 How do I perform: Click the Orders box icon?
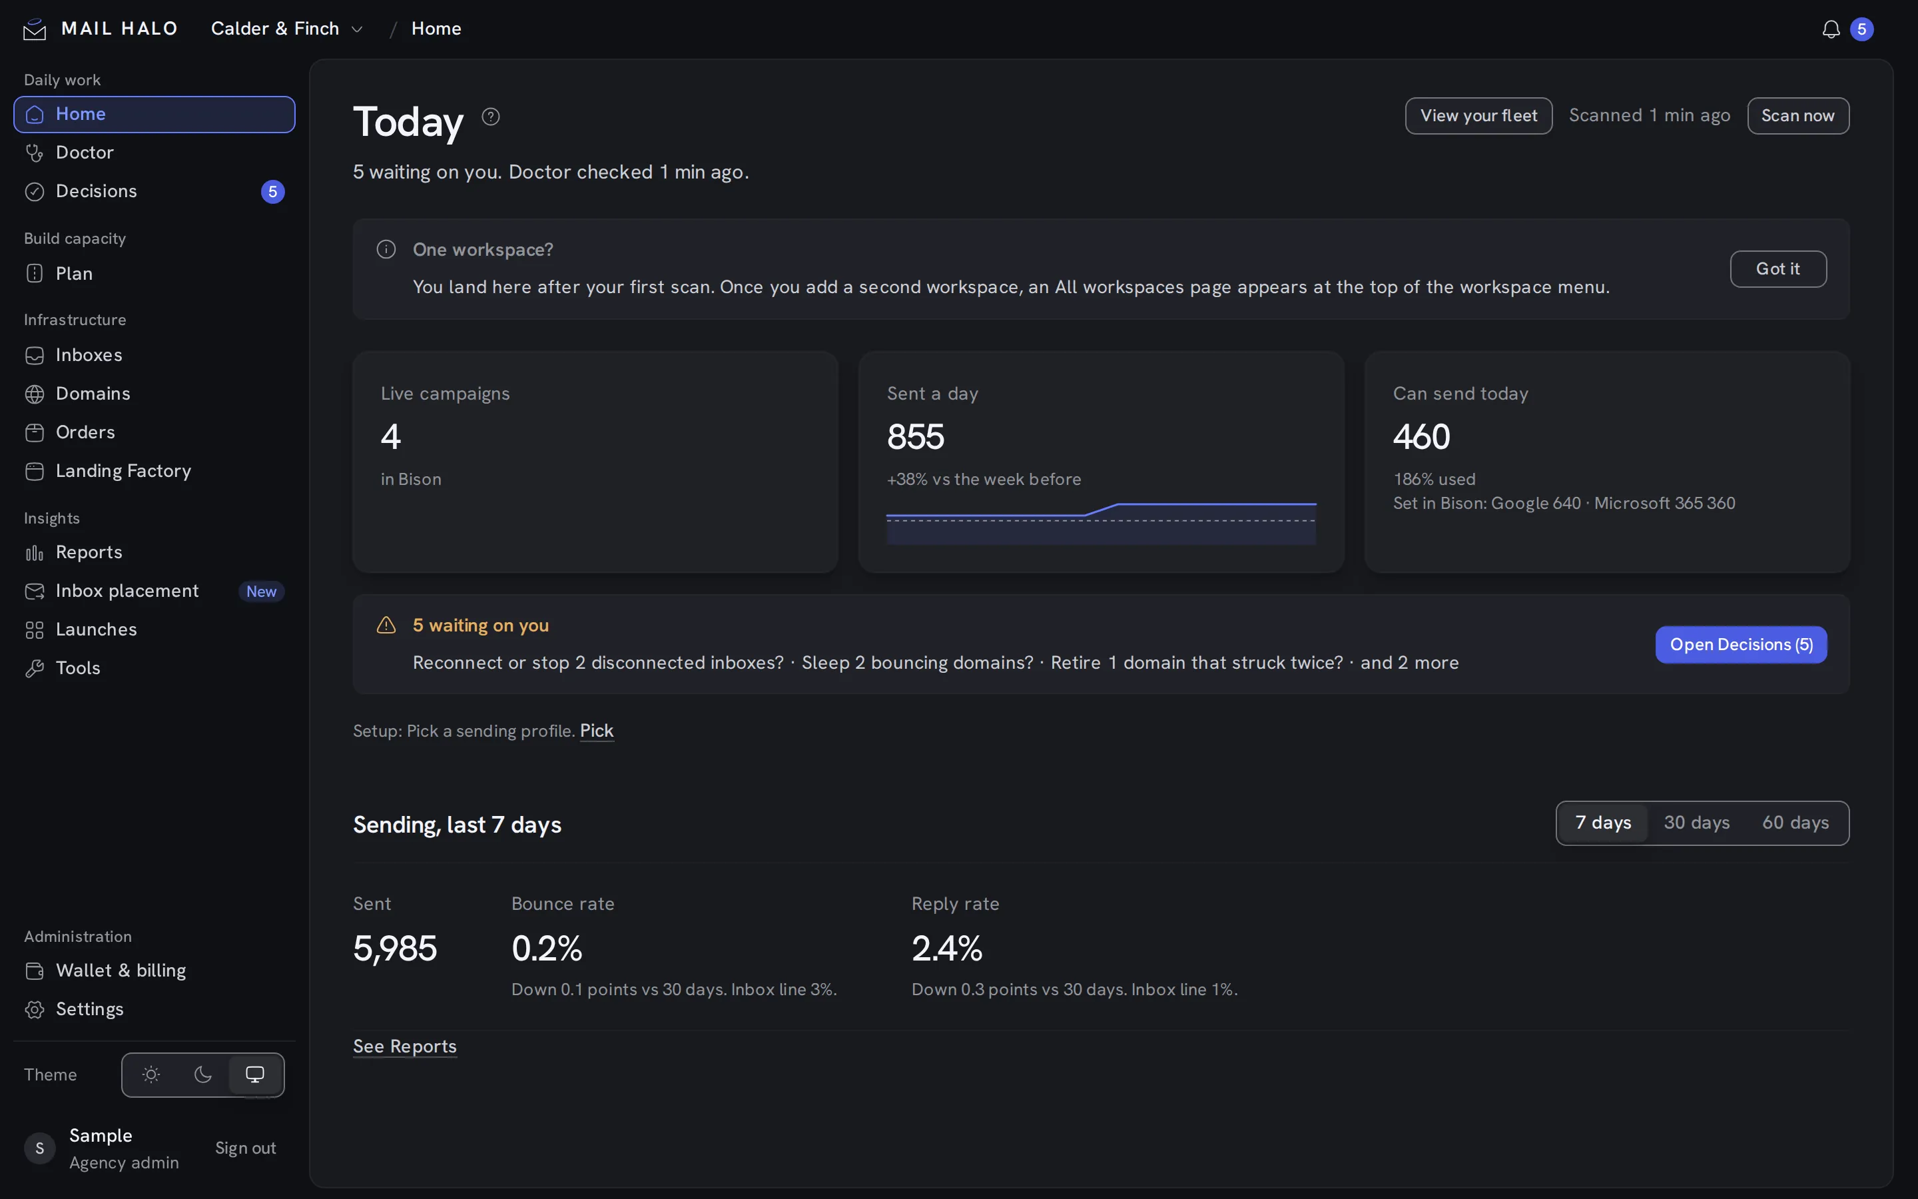[34, 432]
